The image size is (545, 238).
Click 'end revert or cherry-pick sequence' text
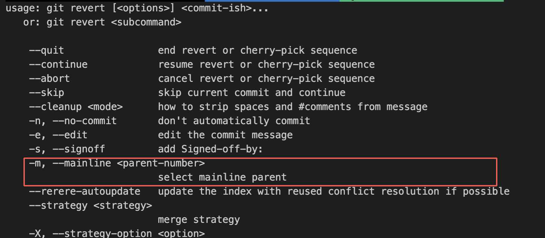coord(258,51)
